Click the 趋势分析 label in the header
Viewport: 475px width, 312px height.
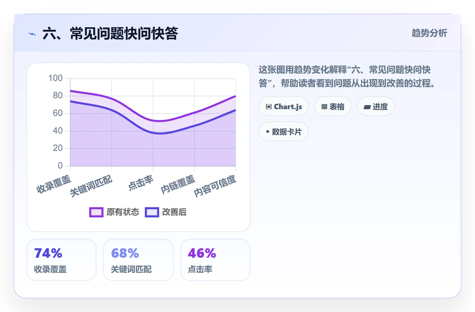tap(430, 33)
